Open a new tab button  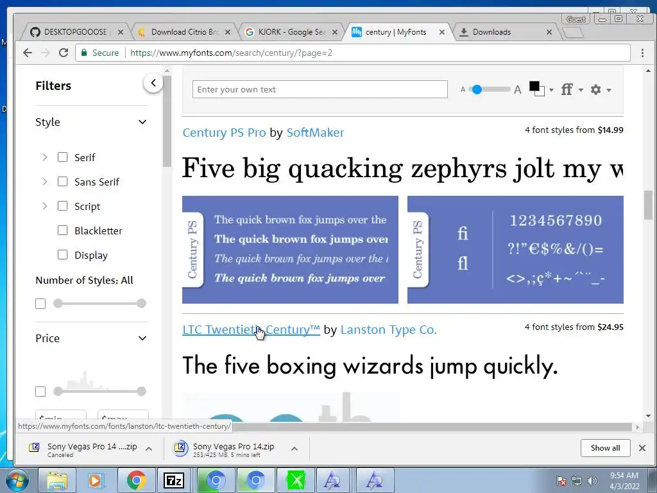pos(572,32)
